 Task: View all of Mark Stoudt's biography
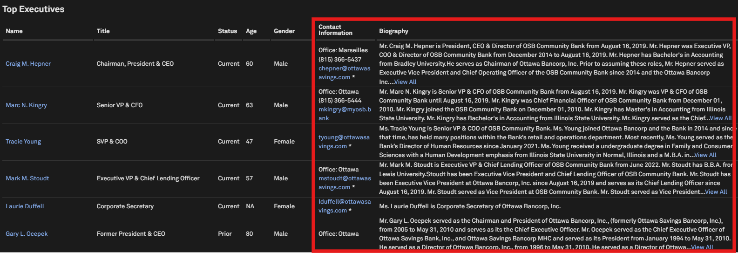[x=716, y=192]
